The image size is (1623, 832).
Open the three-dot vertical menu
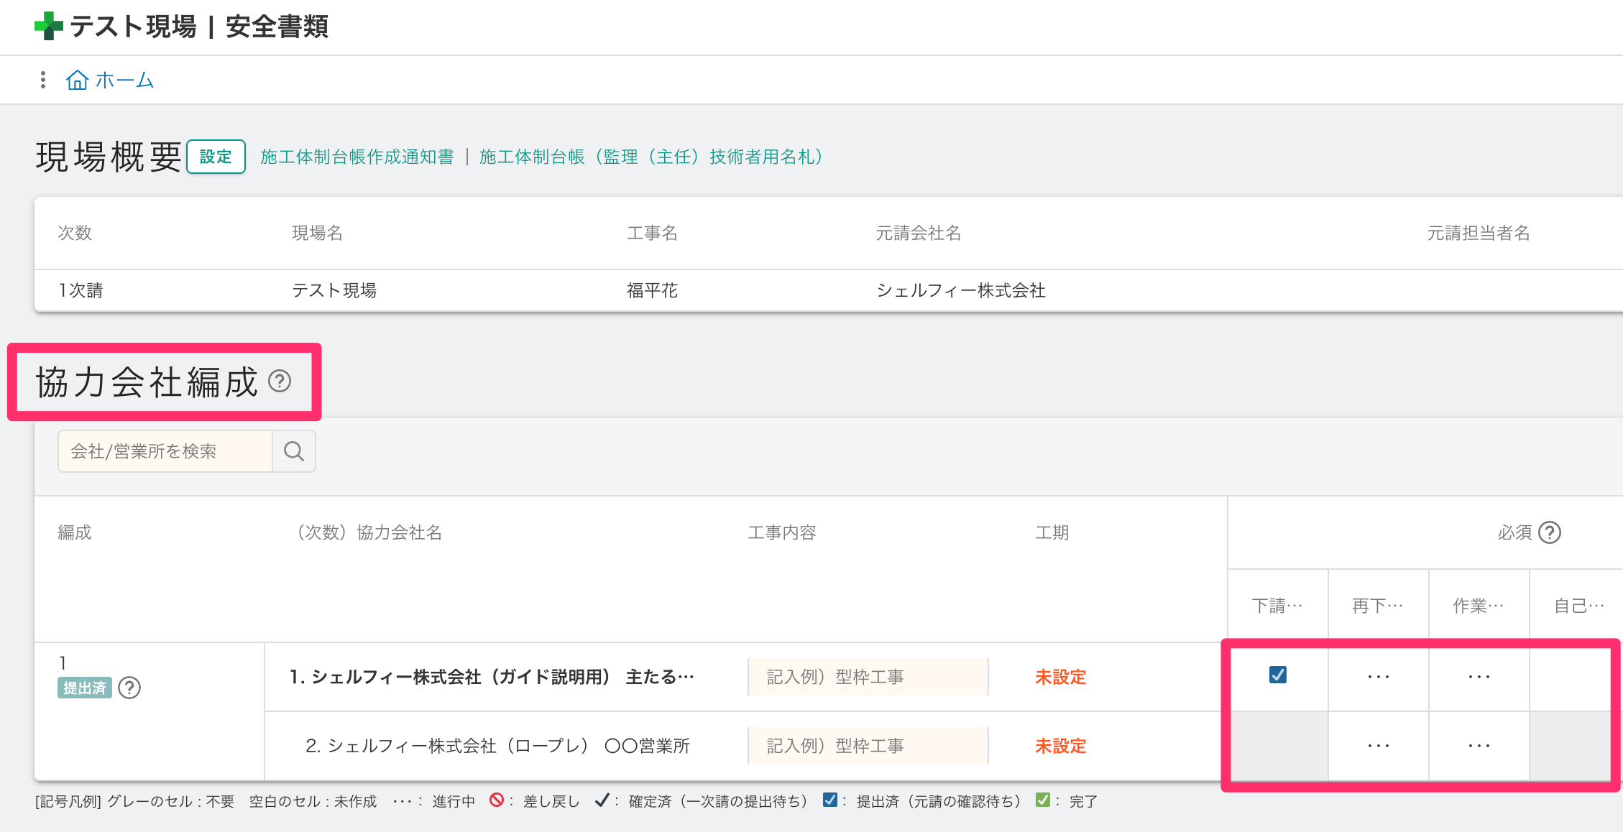pos(43,80)
